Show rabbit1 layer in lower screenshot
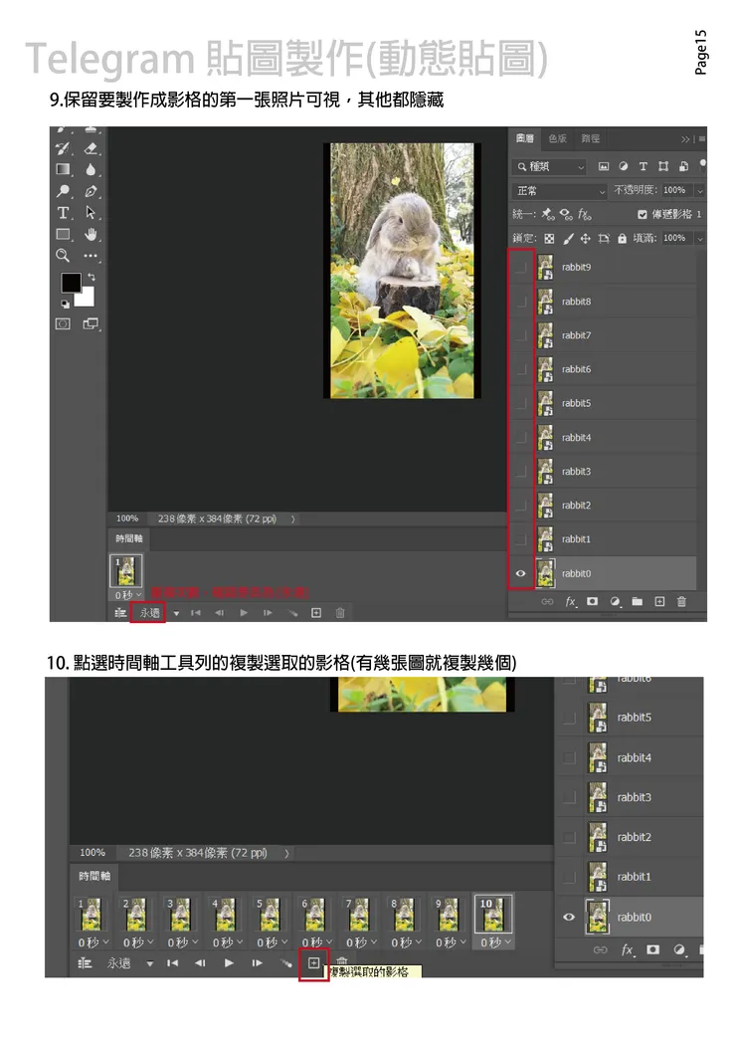736x1041 pixels. 569,877
